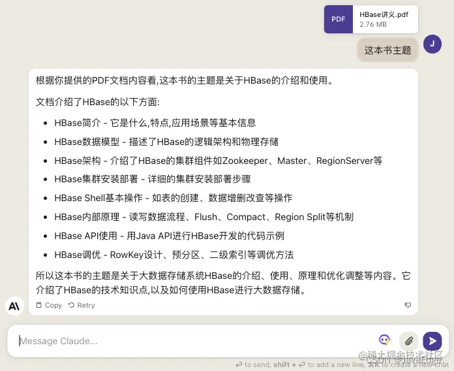
Task: Click the bullet text HBase集群安装部署
Action: pos(153,179)
